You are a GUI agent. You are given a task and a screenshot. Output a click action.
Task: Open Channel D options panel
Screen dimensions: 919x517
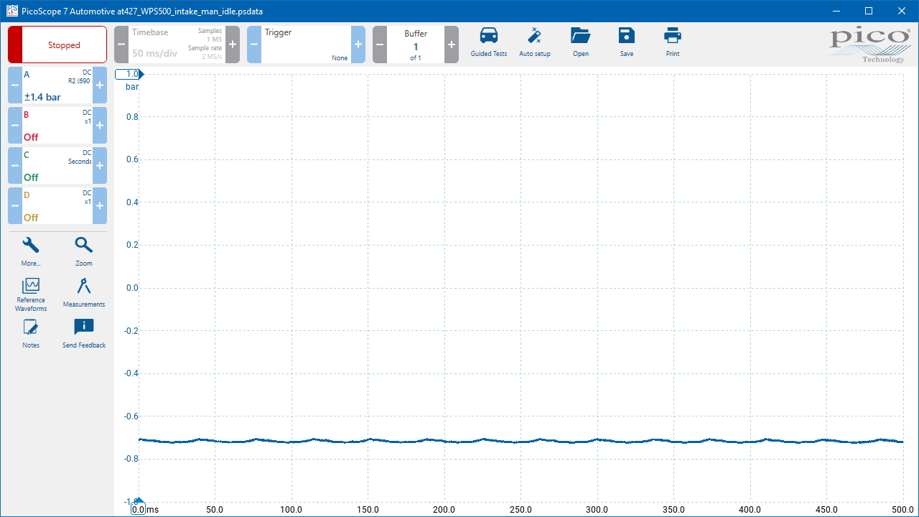[57, 205]
